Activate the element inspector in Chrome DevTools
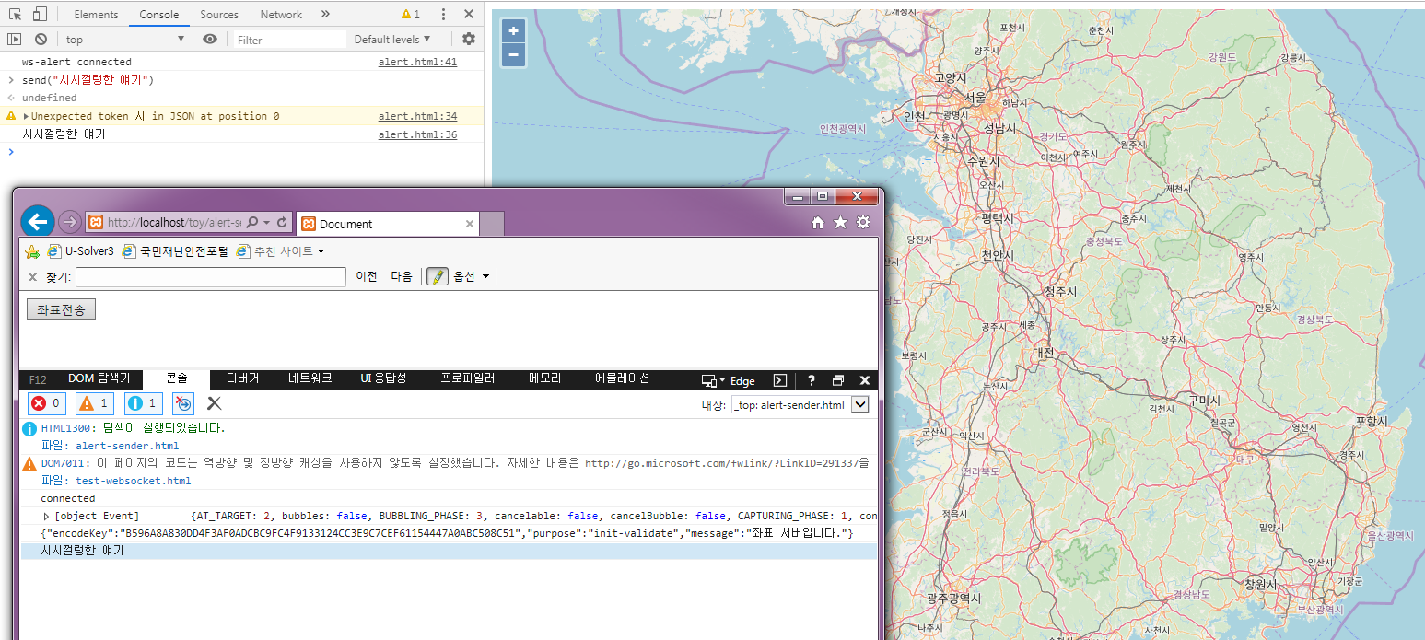The height and width of the screenshot is (640, 1425). click(15, 14)
